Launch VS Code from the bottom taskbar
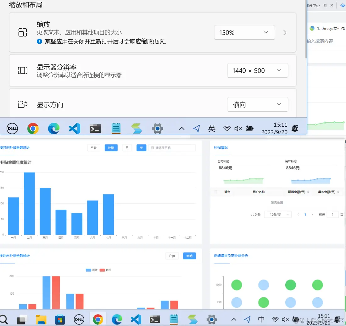 (x=136, y=319)
